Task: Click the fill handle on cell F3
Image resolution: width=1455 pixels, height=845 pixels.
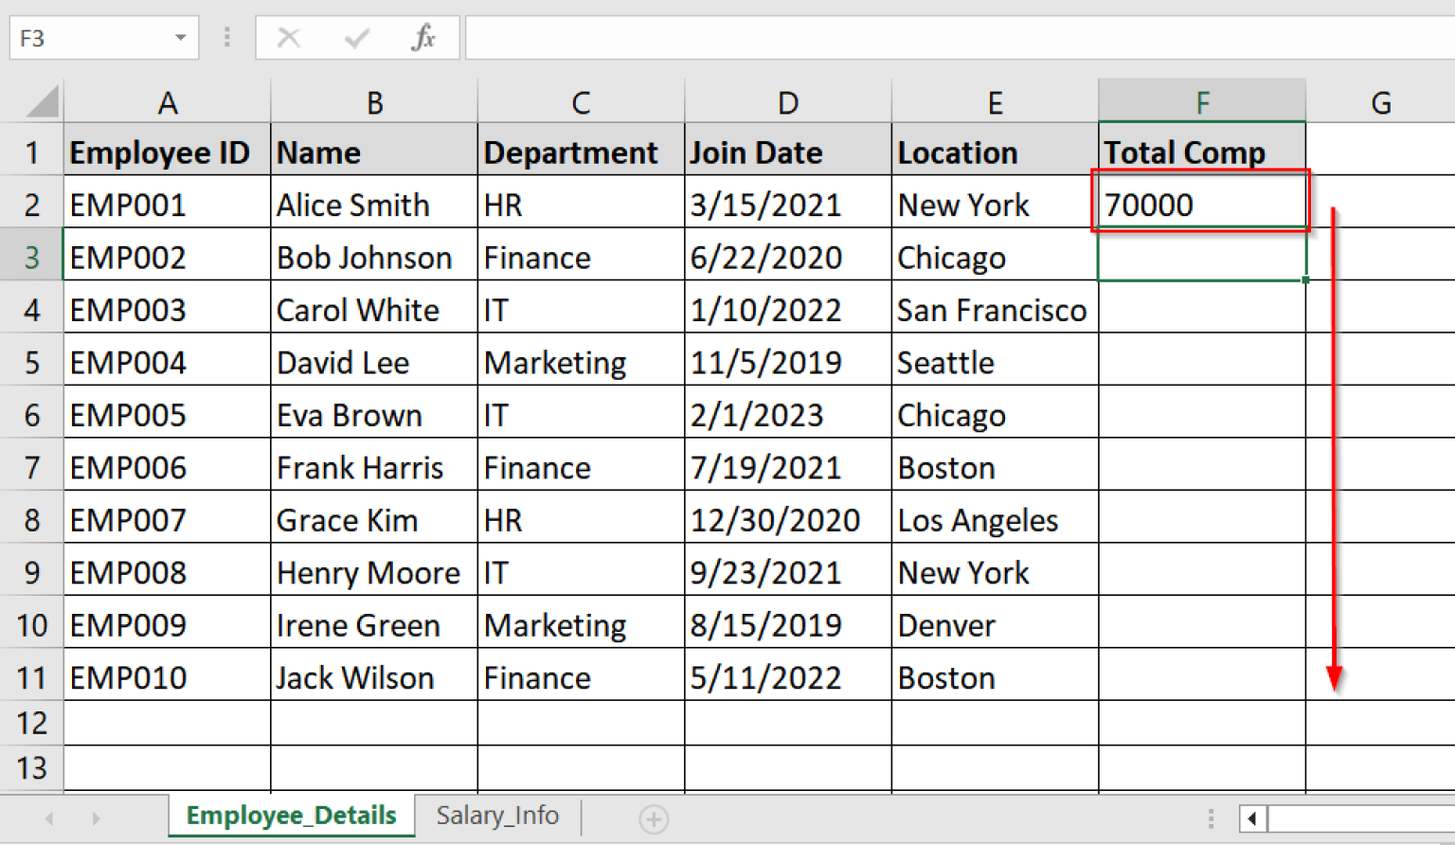Action: pyautogui.click(x=1304, y=280)
